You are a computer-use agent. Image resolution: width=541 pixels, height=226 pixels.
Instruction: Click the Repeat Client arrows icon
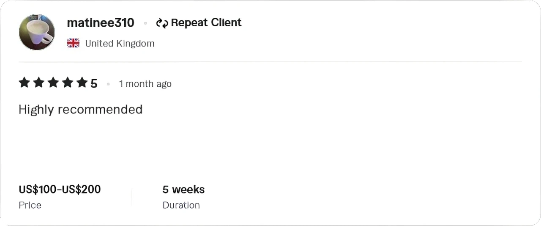[x=162, y=23]
